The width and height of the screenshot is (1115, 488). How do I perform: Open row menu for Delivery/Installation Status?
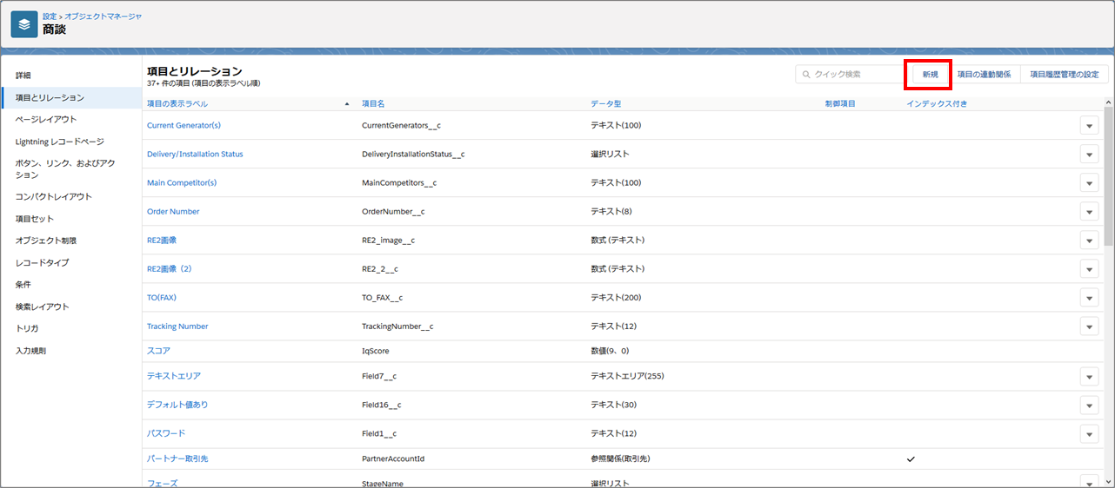click(x=1089, y=154)
